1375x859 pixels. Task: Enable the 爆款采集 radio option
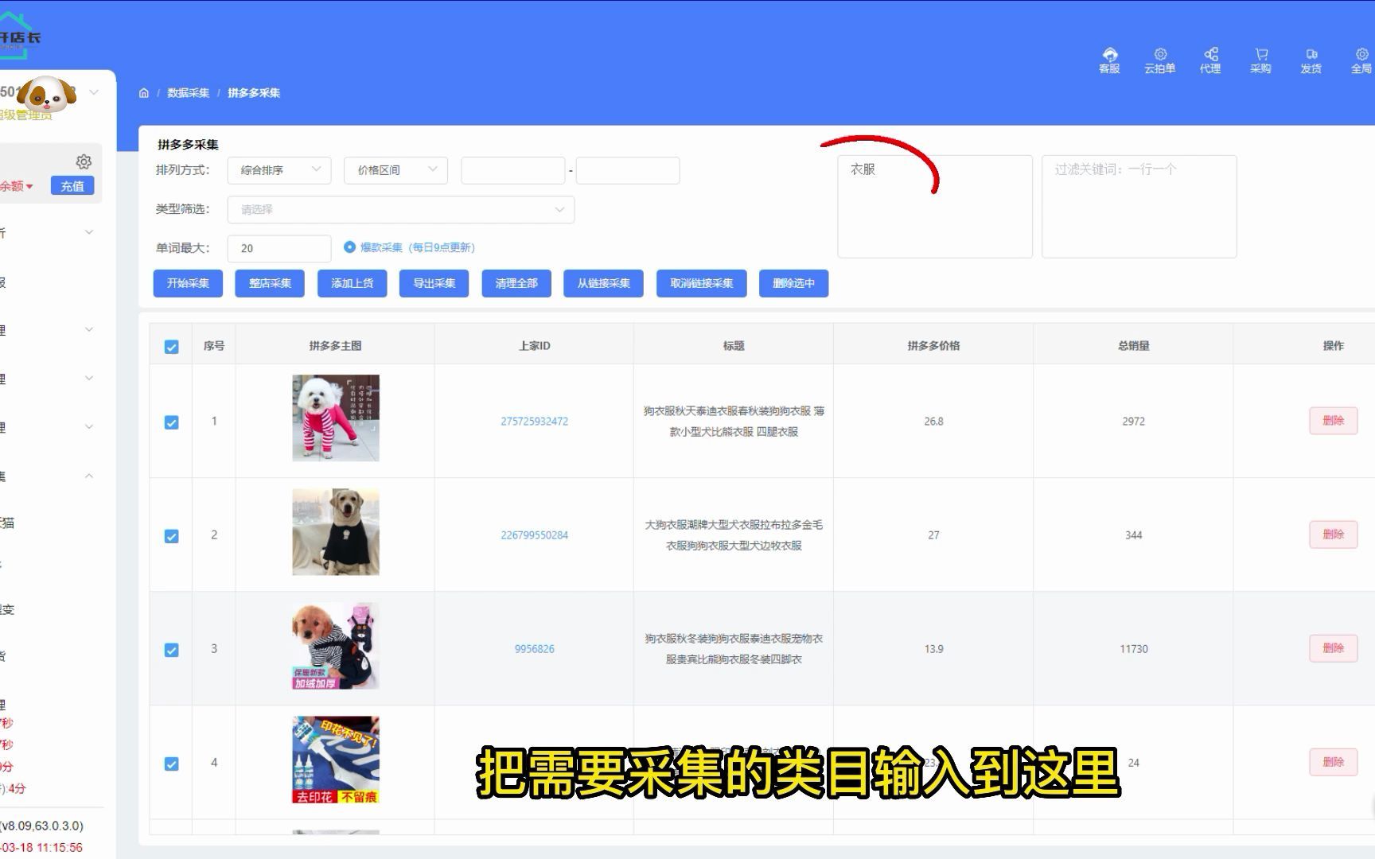pos(349,247)
